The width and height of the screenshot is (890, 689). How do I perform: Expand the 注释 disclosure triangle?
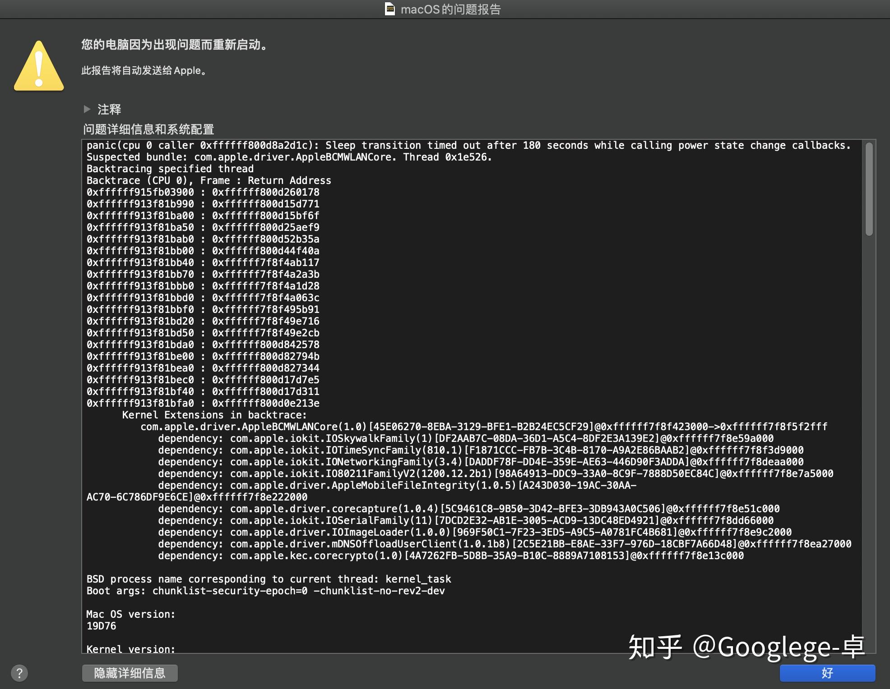click(x=88, y=109)
